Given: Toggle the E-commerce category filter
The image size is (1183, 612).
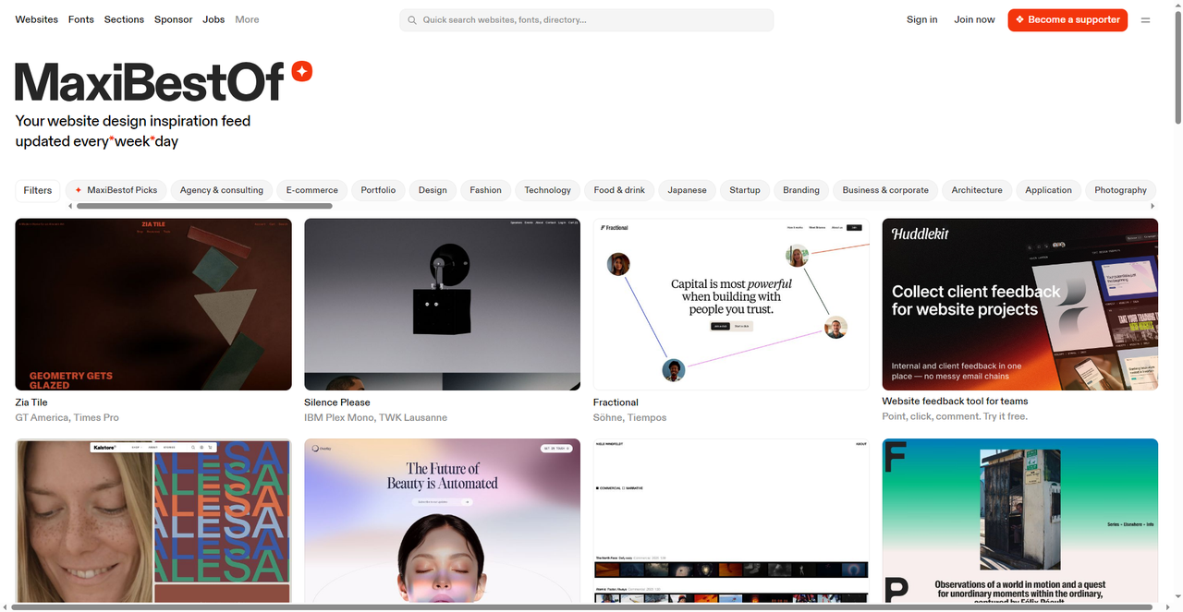Looking at the screenshot, I should (x=311, y=190).
